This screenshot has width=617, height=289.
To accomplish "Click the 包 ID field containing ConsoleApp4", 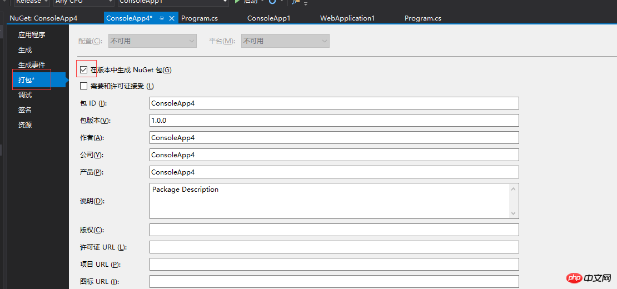I will coord(334,103).
